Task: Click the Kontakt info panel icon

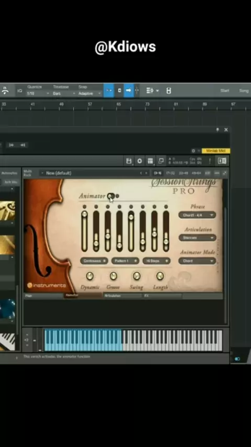Action: click(x=222, y=161)
